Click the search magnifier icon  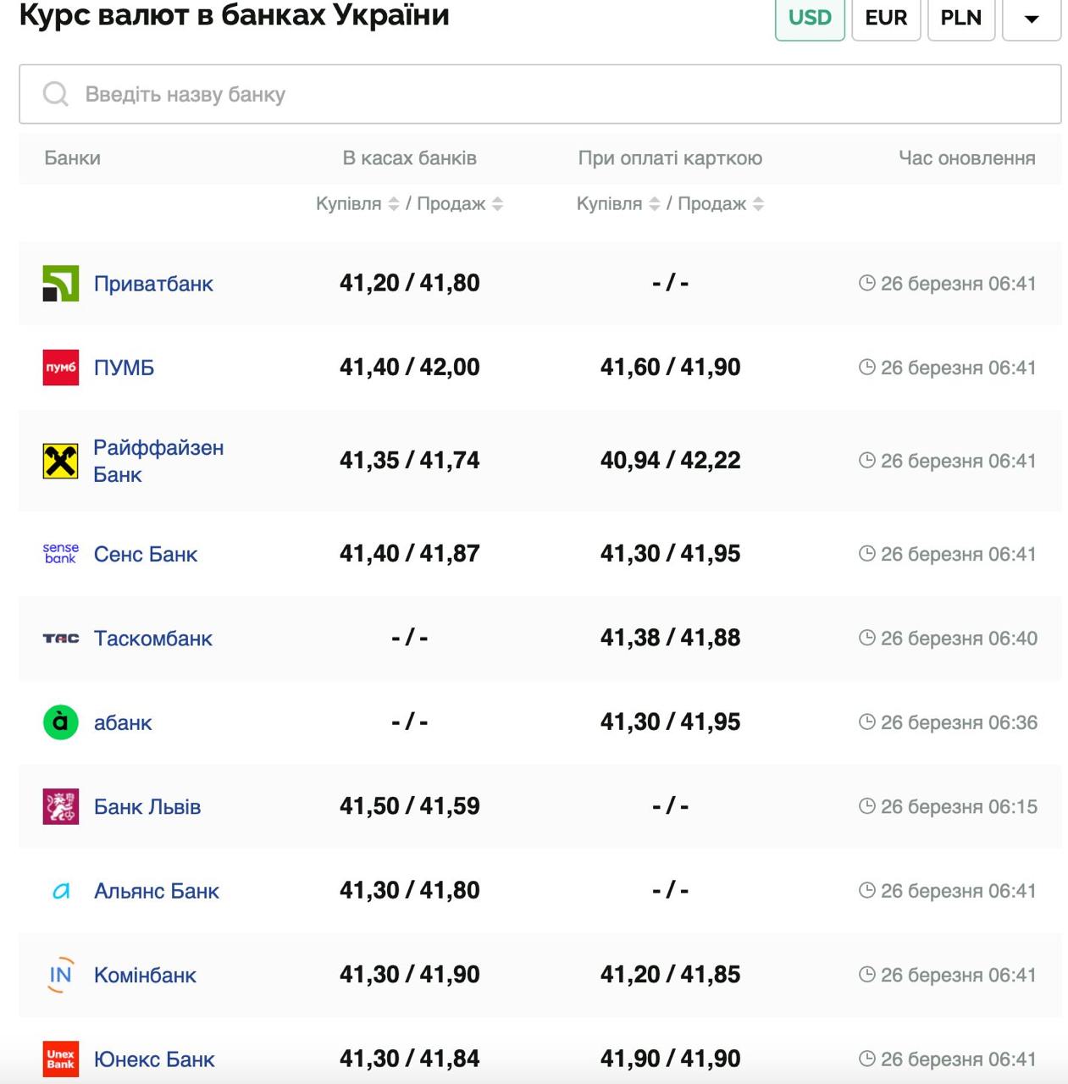tap(56, 94)
